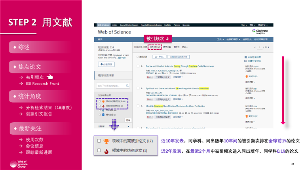This screenshot has height=170, width=304.
Task: Click the large trophy icon in enlarged callout
Action: pyautogui.click(x=106, y=141)
